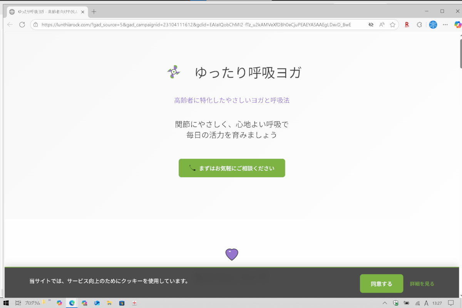The height and width of the screenshot is (308, 462).
Task: Add page to favorites with star icon
Action: (x=393, y=25)
